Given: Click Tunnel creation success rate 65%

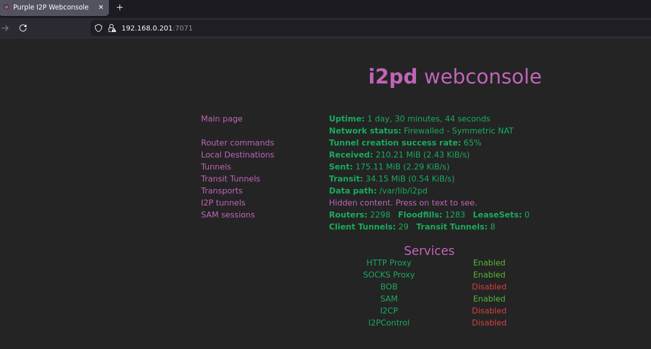Looking at the screenshot, I should click(x=405, y=143).
